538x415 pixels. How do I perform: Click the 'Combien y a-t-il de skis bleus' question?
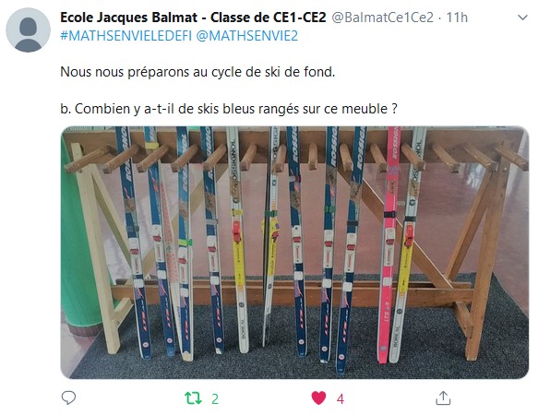coord(229,109)
